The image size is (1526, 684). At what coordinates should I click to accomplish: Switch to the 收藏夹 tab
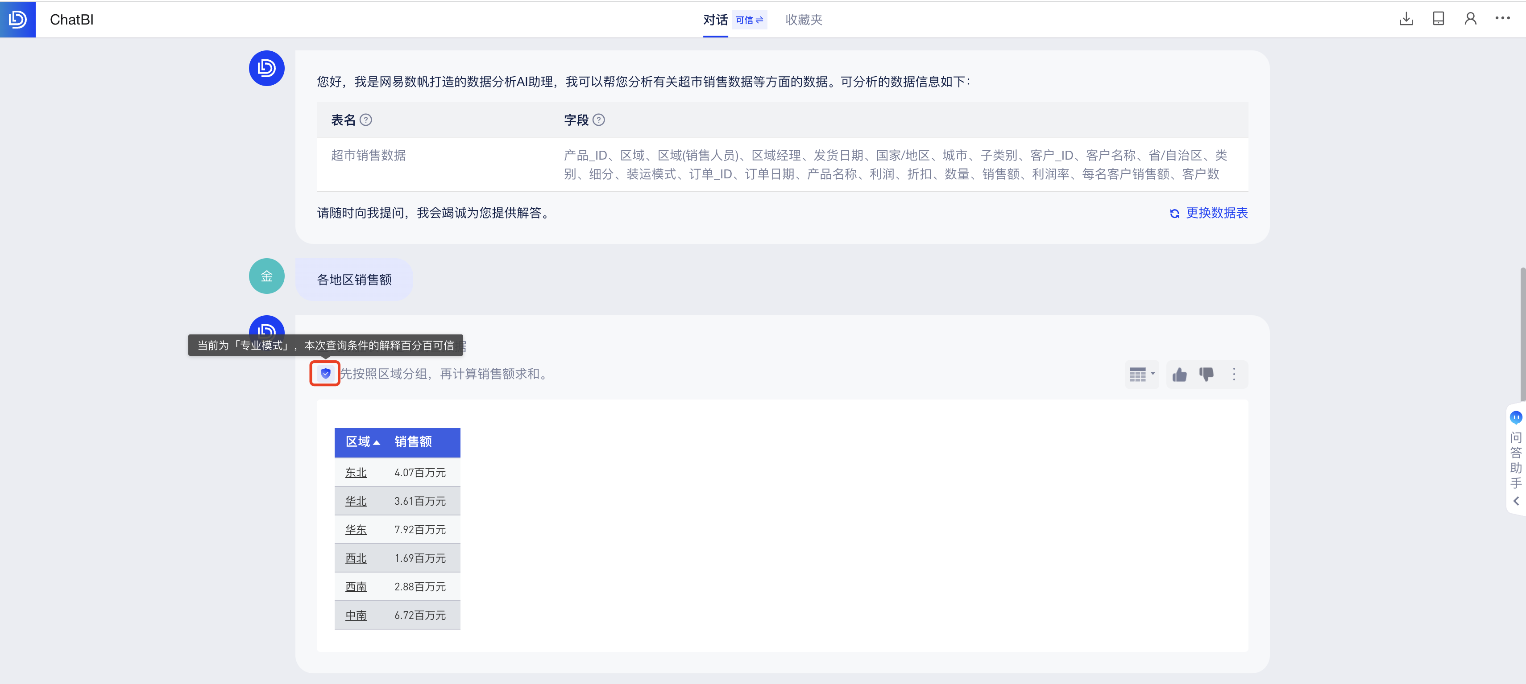803,20
